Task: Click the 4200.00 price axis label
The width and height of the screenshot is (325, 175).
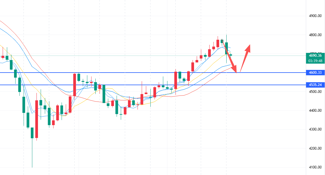Action: tap(315, 148)
